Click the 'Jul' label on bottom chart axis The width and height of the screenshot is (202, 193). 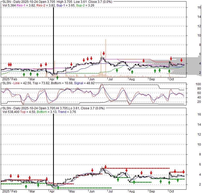tap(111, 191)
